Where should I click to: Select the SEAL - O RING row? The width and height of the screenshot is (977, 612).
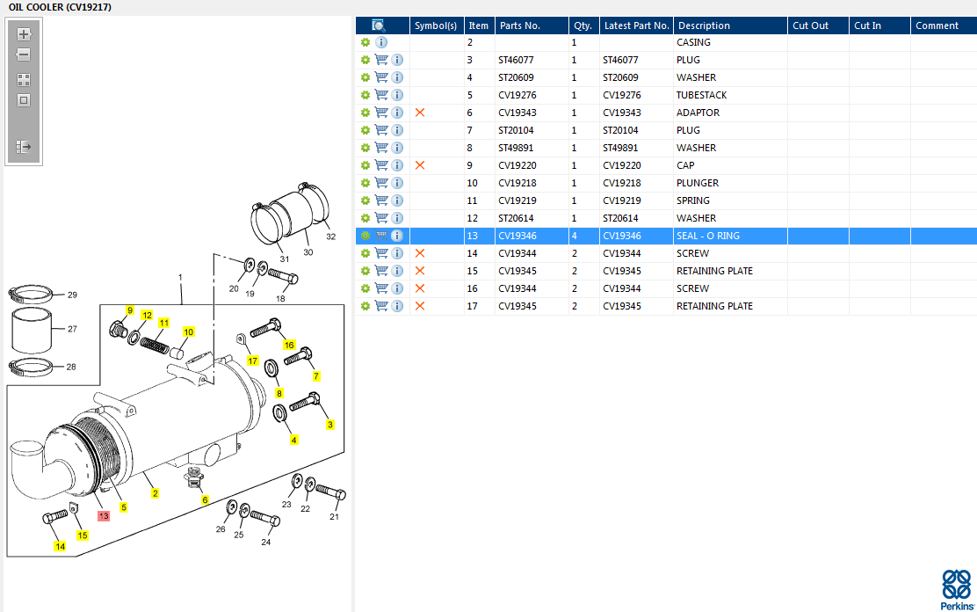pos(707,236)
